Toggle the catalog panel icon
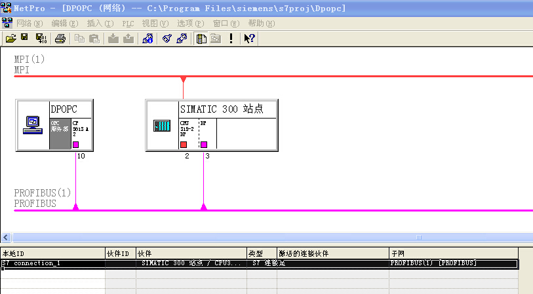This screenshot has height=294, width=533. tap(201, 39)
